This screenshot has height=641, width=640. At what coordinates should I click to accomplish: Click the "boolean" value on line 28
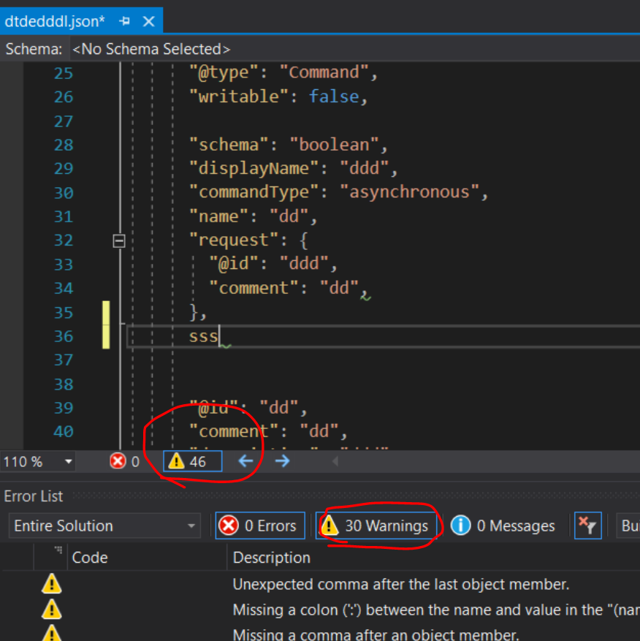coord(335,145)
